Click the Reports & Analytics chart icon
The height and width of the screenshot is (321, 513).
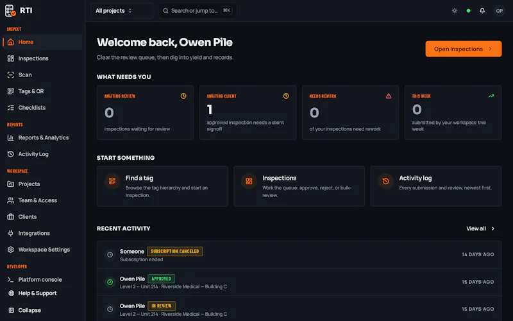11,137
